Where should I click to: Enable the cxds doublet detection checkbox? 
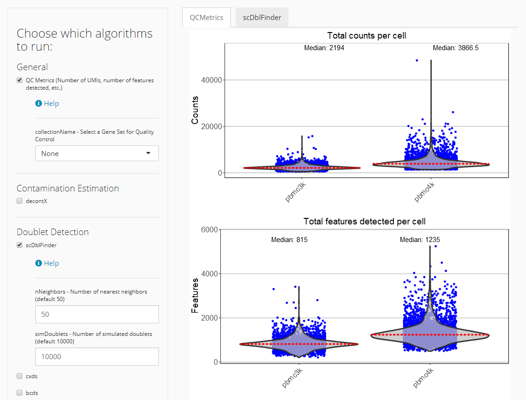pos(20,376)
